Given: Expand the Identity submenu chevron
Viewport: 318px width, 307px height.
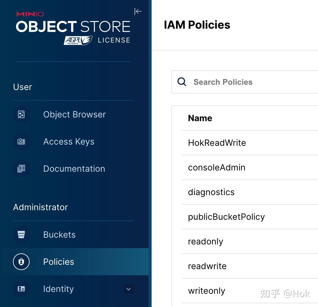Looking at the screenshot, I should click(x=128, y=289).
